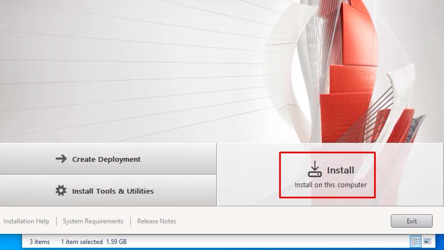
Task: Click the download arrow icon above Install on this computer
Action: click(x=315, y=169)
